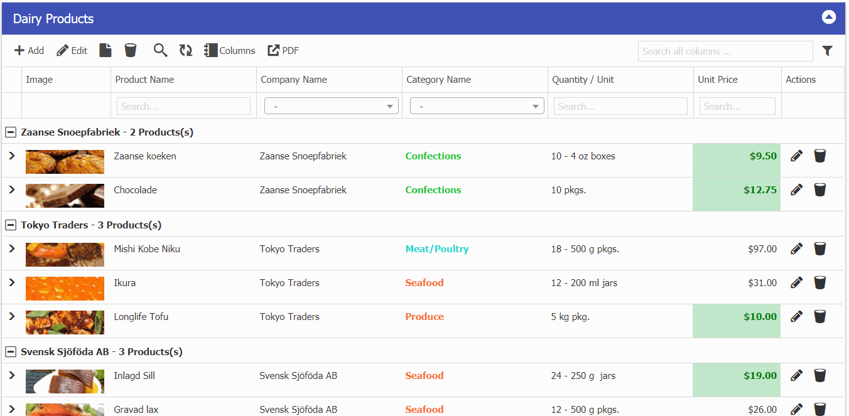This screenshot has height=416, width=849.
Task: Click the filter funnel icon
Action: pos(828,51)
